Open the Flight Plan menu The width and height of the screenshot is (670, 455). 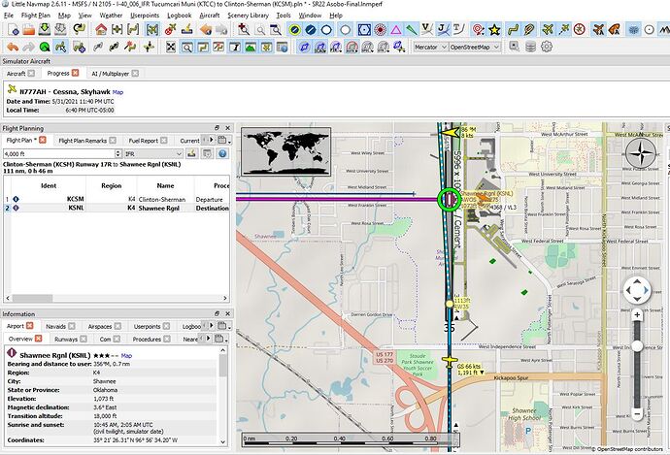point(36,15)
